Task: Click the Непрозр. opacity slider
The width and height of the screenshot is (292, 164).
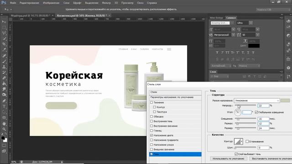Action: tap(245, 105)
